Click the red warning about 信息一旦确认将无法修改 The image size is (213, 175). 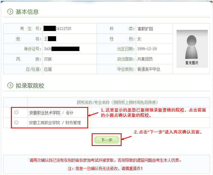105,168
